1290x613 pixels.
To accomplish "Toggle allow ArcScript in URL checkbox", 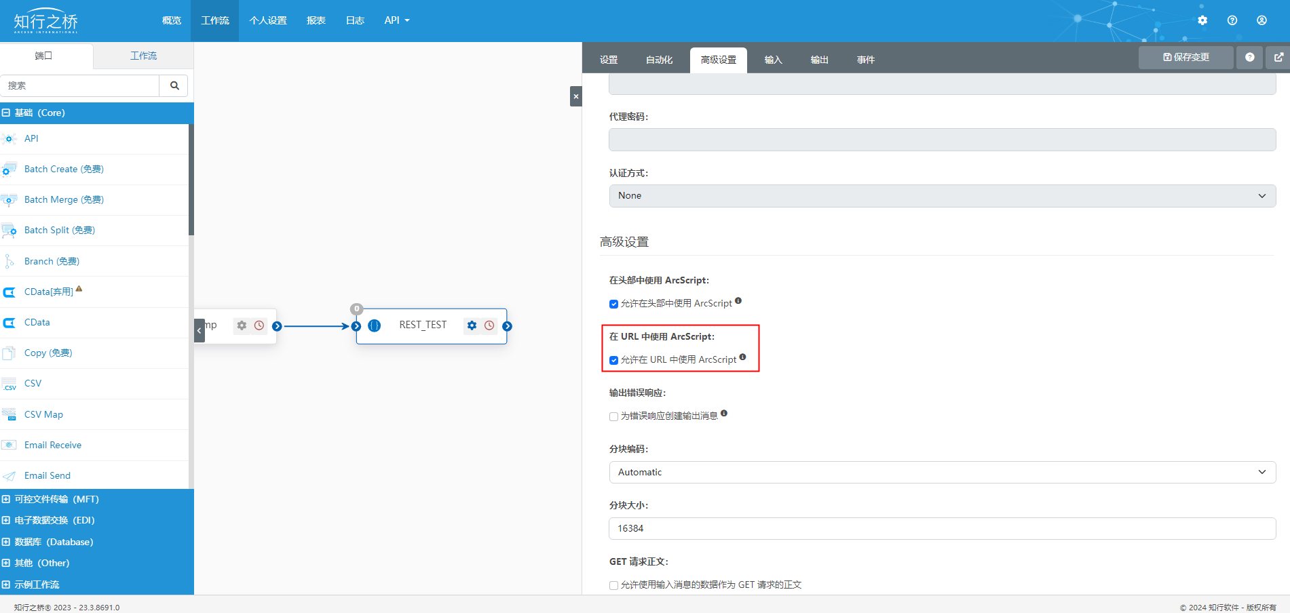I will click(x=613, y=360).
